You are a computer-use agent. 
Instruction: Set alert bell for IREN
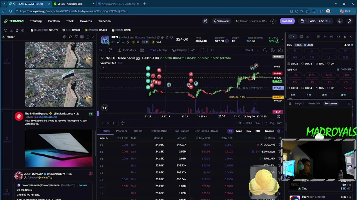pyautogui.click(x=171, y=37)
